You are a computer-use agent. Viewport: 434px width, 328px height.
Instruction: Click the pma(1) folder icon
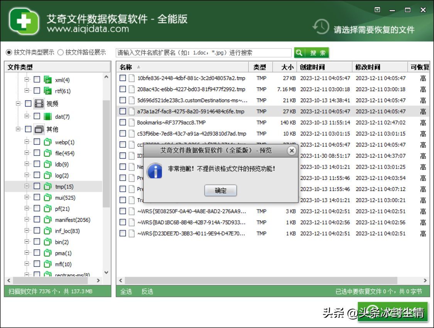(x=47, y=253)
